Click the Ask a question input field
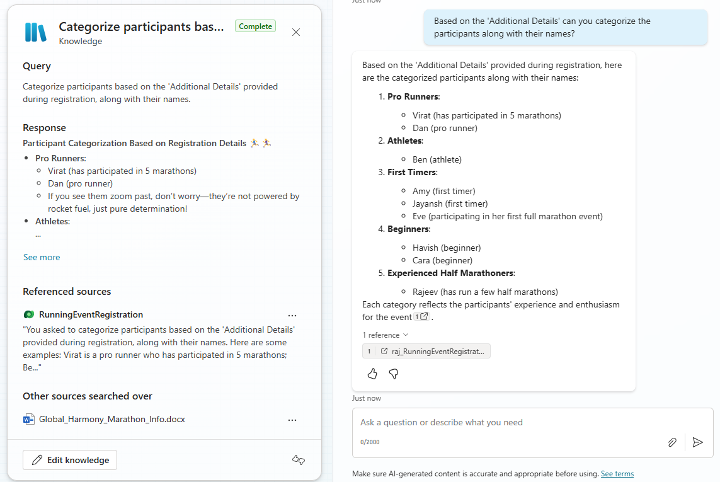720x482 pixels. [x=504, y=422]
